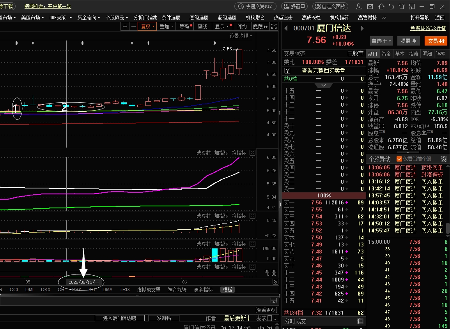Open the 神奇九转 indicator

pos(177,290)
